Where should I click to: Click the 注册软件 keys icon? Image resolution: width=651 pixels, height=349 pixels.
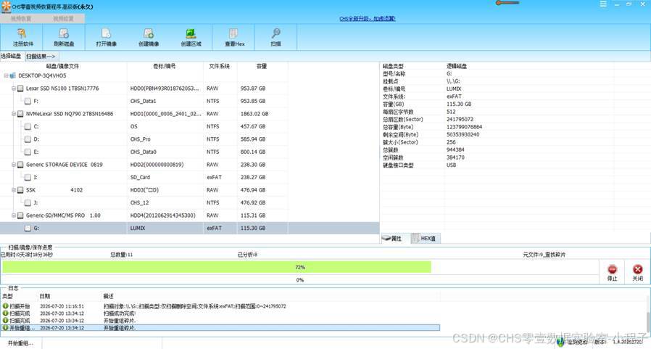coord(22,33)
